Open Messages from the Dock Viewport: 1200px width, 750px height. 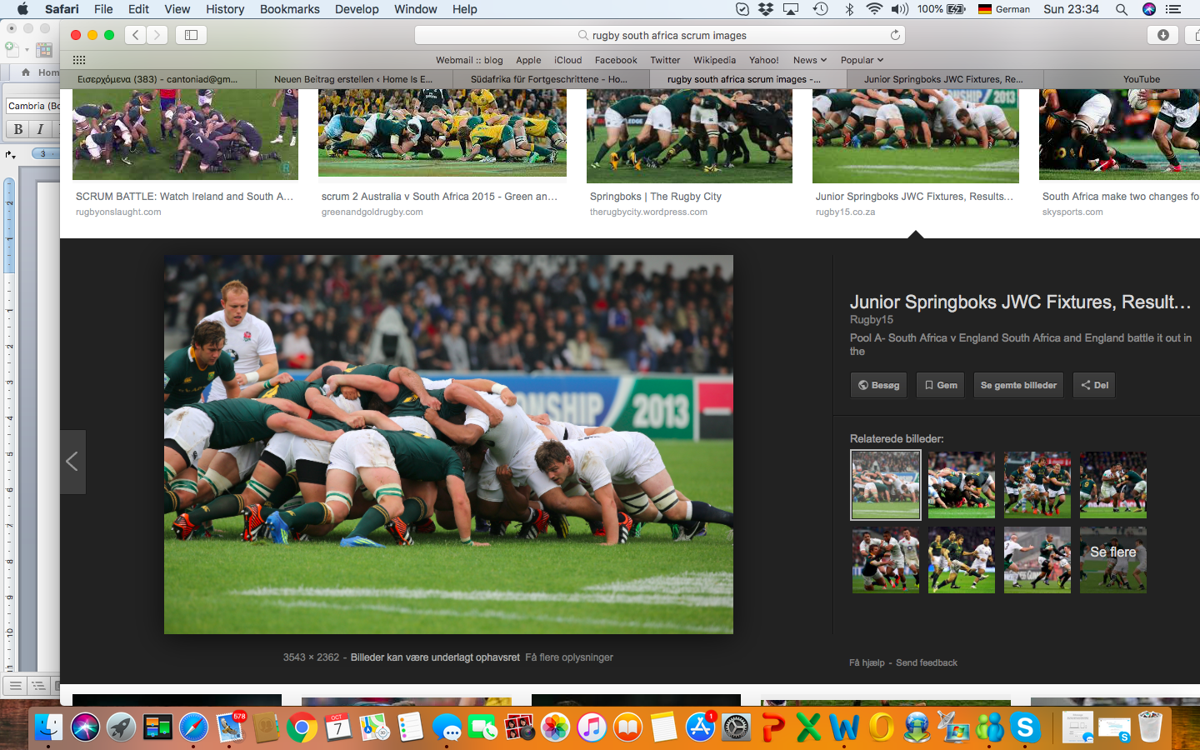pyautogui.click(x=447, y=727)
